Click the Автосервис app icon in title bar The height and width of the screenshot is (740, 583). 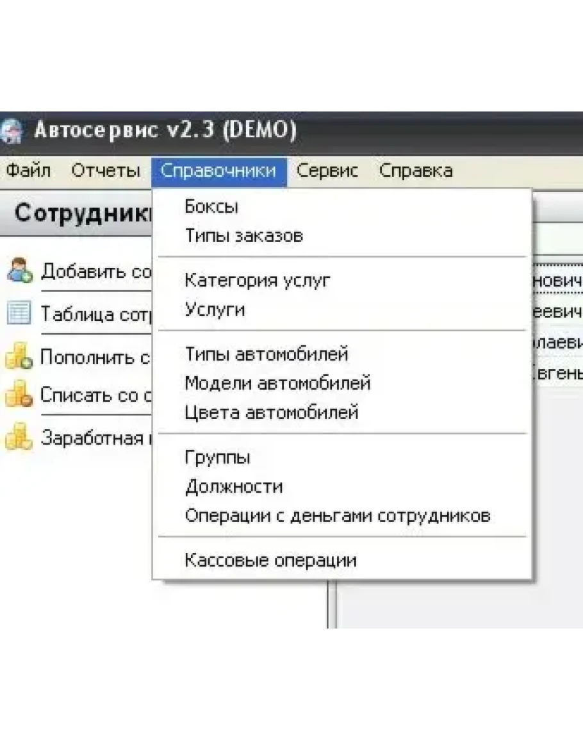pos(12,131)
